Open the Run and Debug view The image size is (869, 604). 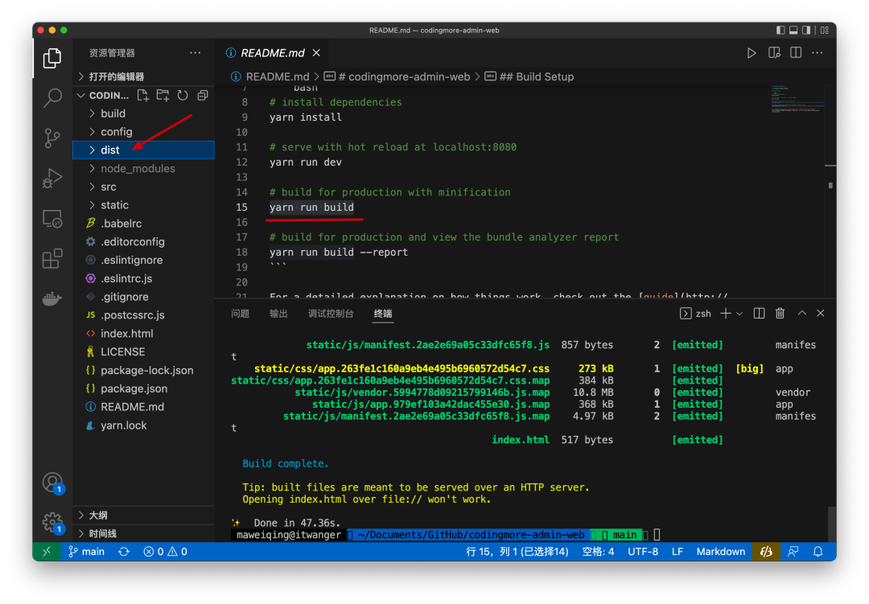(52, 179)
